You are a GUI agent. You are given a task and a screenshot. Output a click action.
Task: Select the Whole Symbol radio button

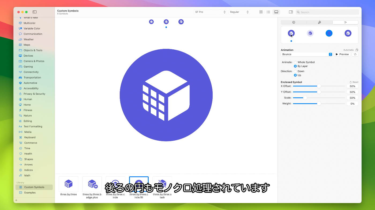[x=295, y=62]
